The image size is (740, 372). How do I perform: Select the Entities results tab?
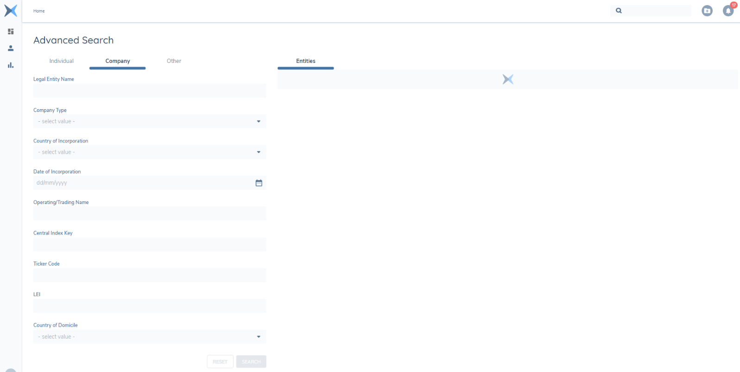(x=305, y=61)
